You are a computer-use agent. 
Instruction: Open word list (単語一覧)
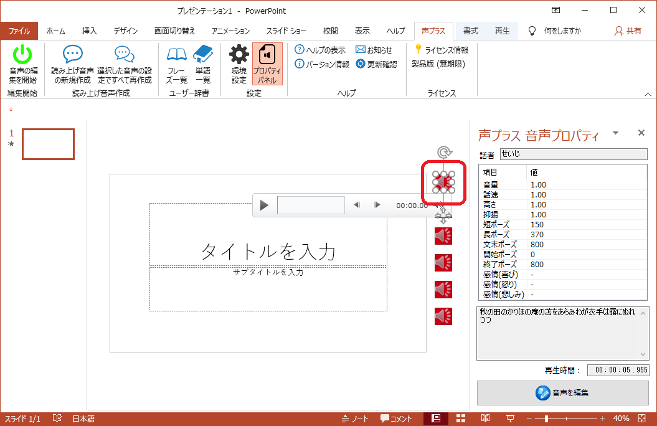203,64
